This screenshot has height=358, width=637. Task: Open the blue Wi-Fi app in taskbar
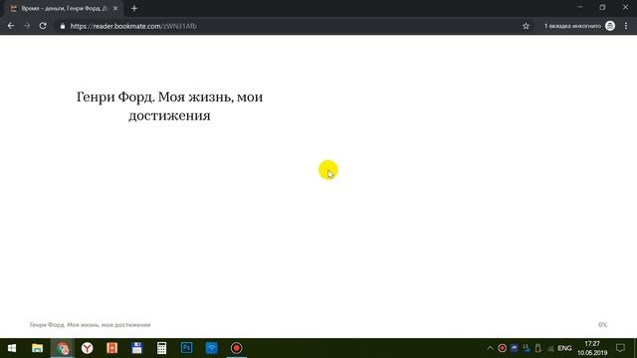coord(211,348)
